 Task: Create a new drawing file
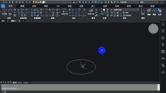4,2
